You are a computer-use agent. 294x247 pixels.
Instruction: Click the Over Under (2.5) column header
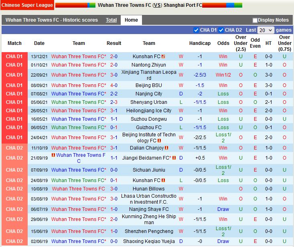241,43
